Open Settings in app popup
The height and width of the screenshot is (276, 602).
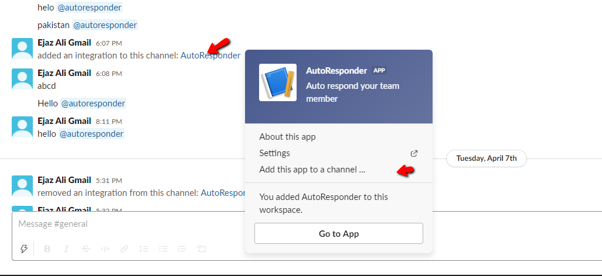[274, 153]
